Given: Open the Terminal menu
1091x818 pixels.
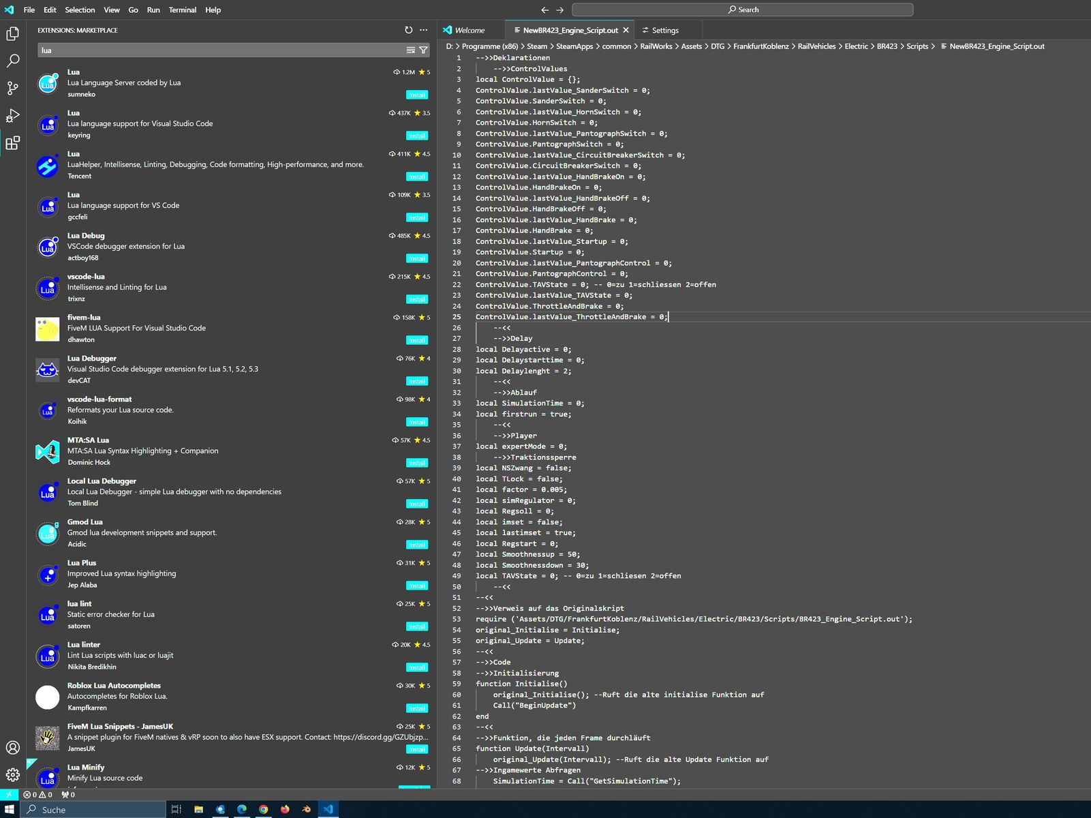Looking at the screenshot, I should (x=183, y=10).
